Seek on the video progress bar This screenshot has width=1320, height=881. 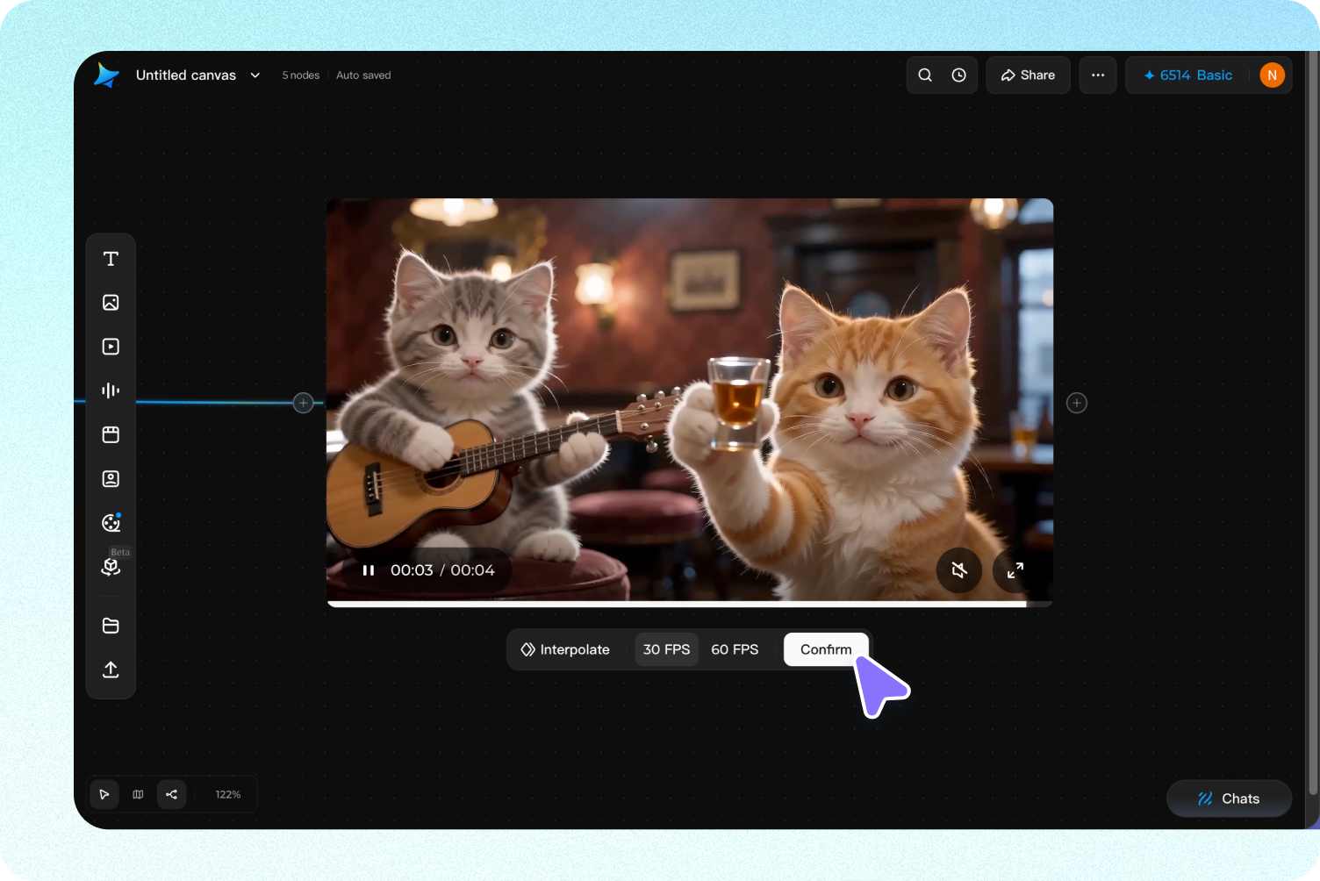pos(690,604)
